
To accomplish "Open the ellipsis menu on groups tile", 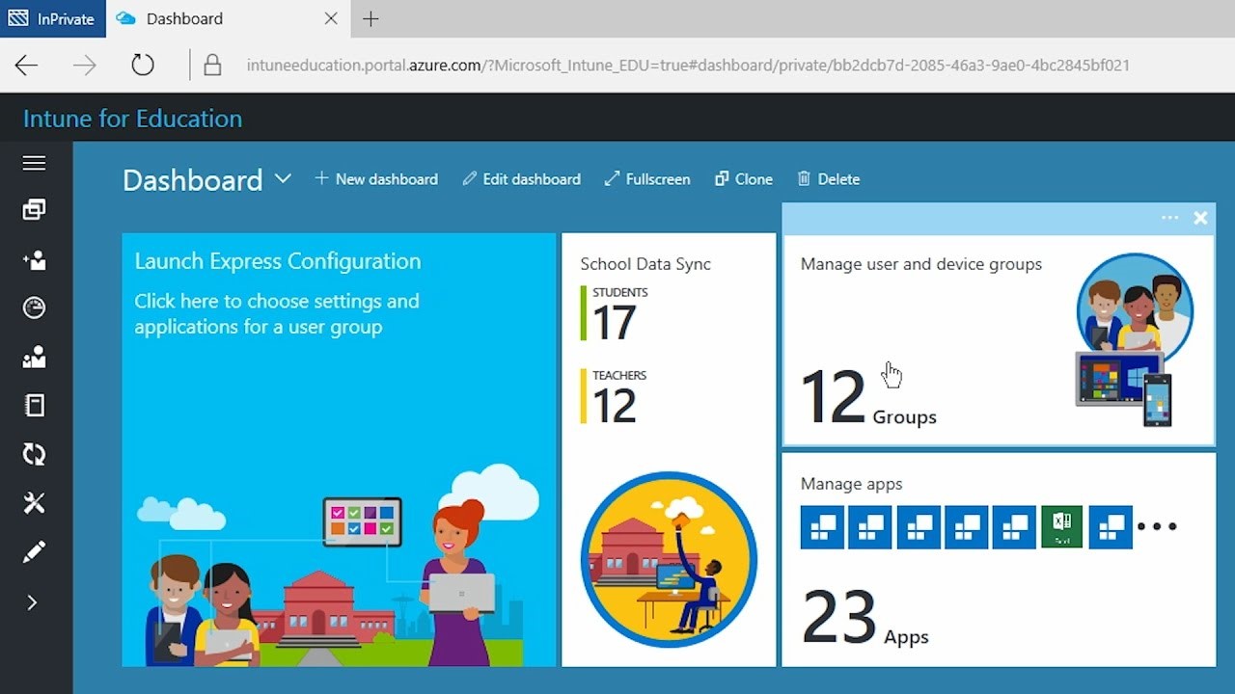I will pos(1169,218).
